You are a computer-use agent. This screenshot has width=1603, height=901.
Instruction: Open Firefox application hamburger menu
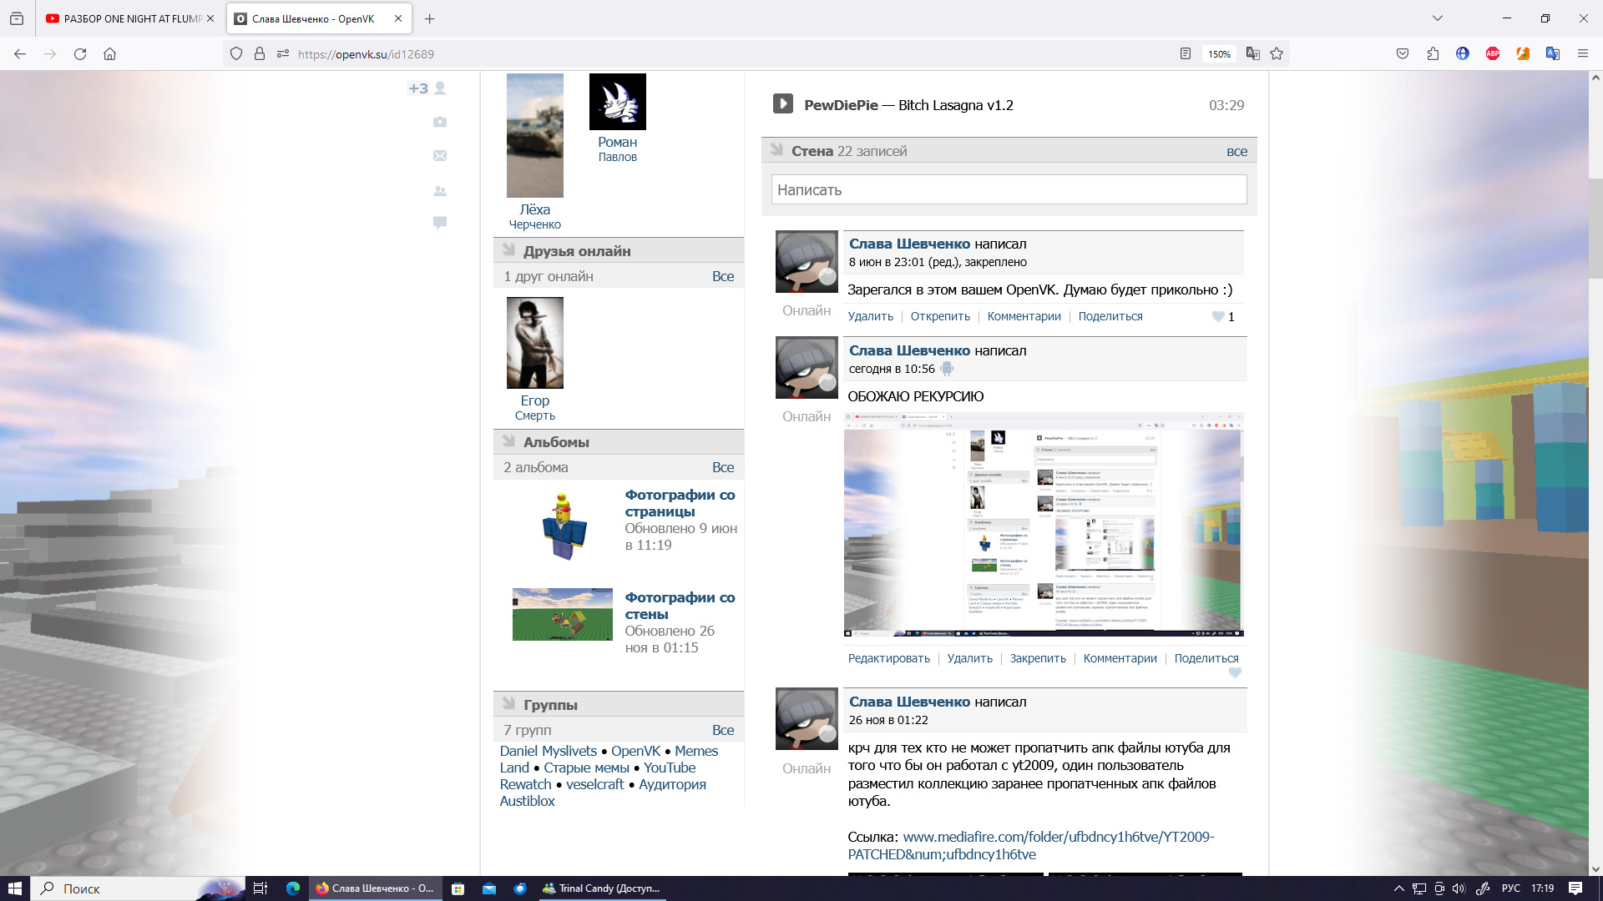point(1582,54)
